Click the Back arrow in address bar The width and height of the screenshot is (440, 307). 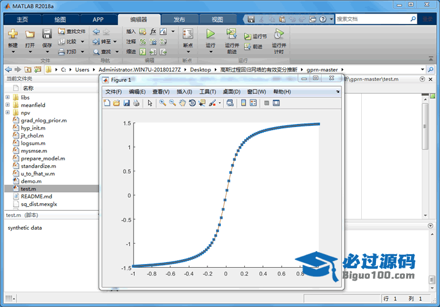[9, 69]
